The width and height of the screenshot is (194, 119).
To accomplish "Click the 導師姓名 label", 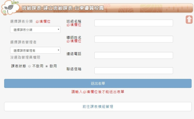I will pyautogui.click(x=74, y=38).
